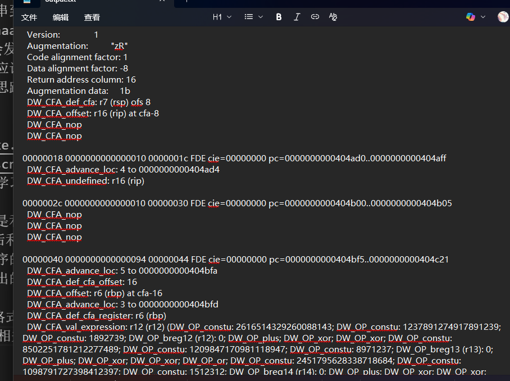Click the FDE line starting 0000002c
The height and width of the screenshot is (381, 510).
coord(237,203)
